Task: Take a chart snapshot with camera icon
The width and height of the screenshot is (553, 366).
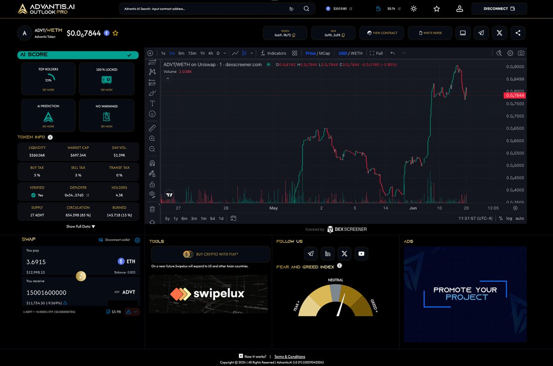Action: pos(521,53)
